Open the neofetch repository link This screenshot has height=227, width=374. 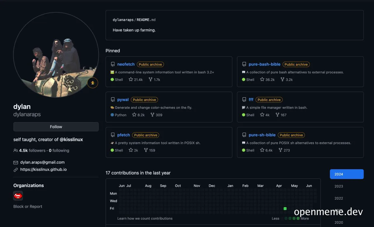(126, 64)
